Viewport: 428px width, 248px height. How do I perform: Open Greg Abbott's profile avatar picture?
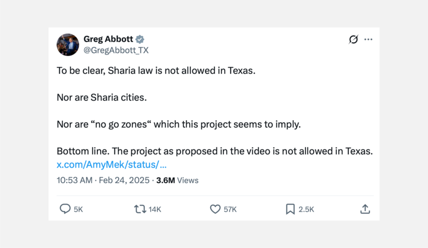[68, 45]
